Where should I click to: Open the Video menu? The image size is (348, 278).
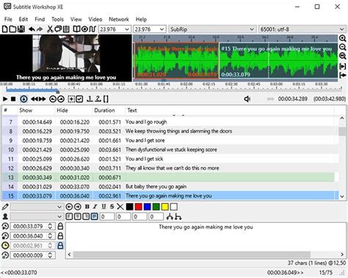tap(95, 19)
